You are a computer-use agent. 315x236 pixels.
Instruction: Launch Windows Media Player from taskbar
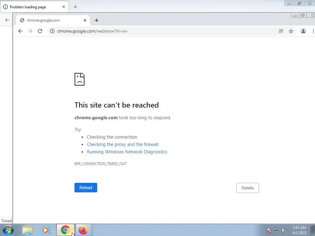[x=46, y=230]
